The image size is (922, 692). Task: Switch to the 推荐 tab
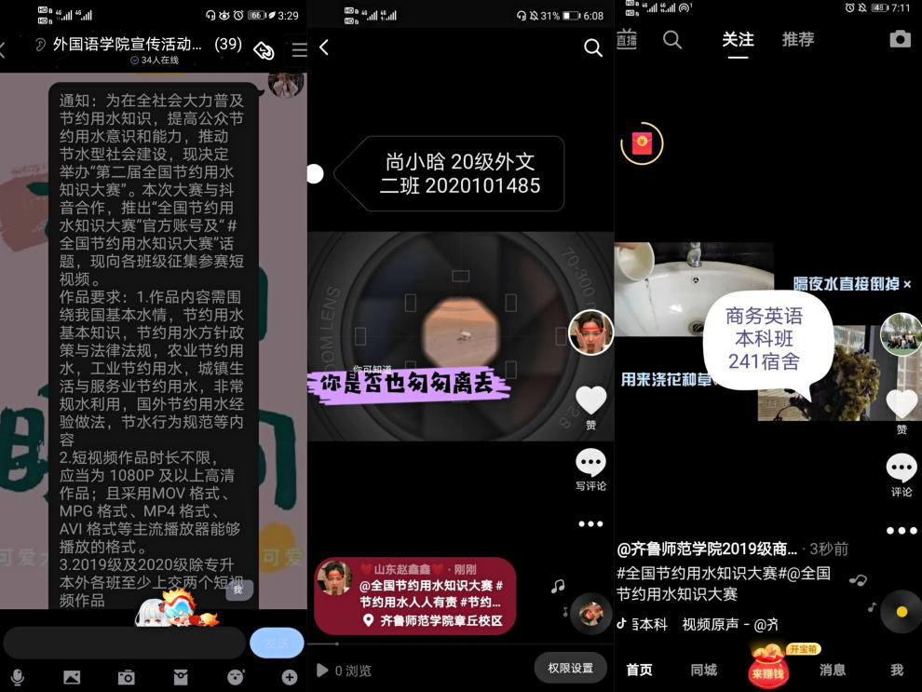[x=797, y=39]
